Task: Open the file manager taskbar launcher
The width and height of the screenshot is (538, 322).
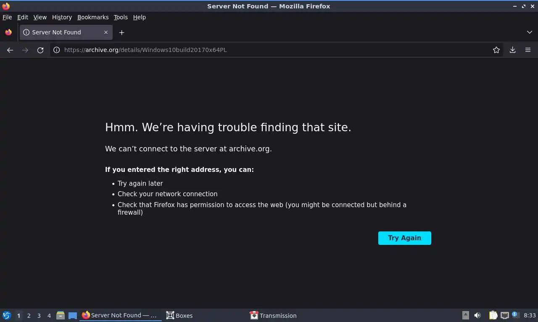Action: (61, 315)
